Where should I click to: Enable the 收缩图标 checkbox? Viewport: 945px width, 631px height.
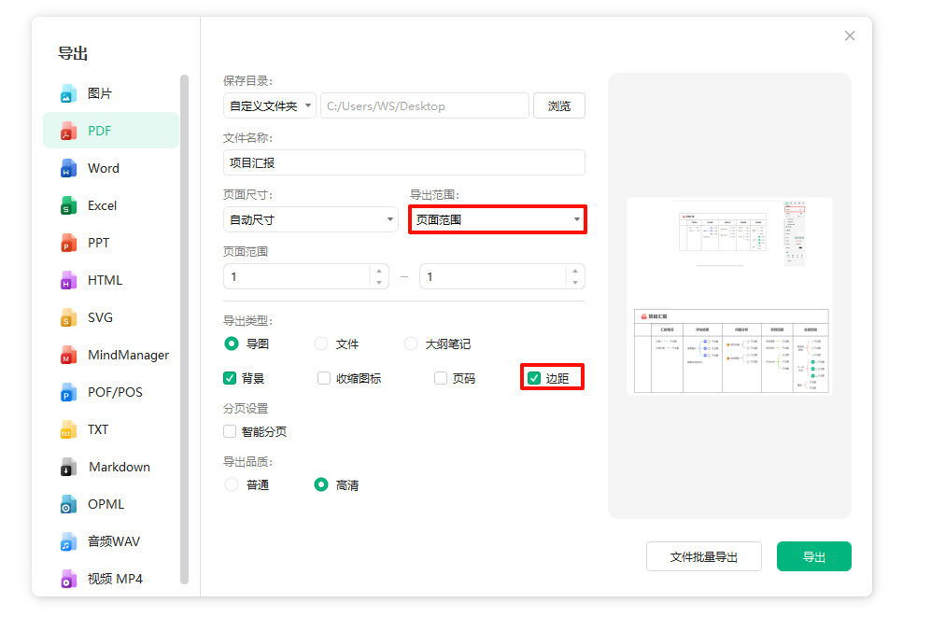(x=324, y=378)
